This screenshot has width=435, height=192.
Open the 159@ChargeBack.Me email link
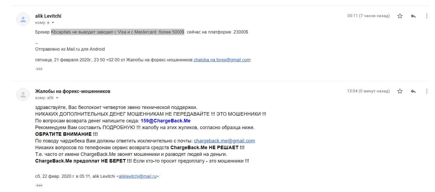166,121
